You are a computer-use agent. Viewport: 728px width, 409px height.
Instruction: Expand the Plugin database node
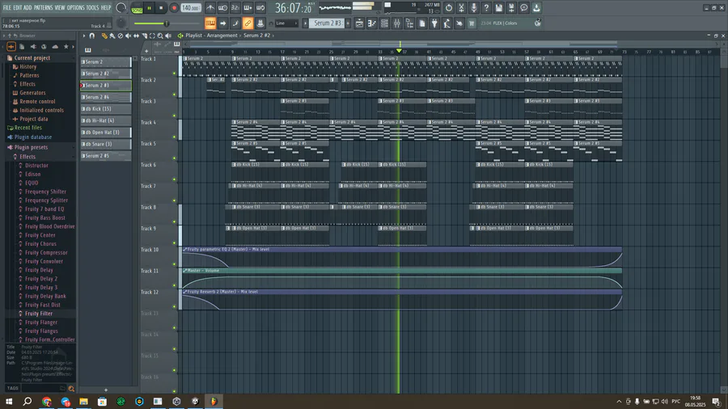click(33, 137)
